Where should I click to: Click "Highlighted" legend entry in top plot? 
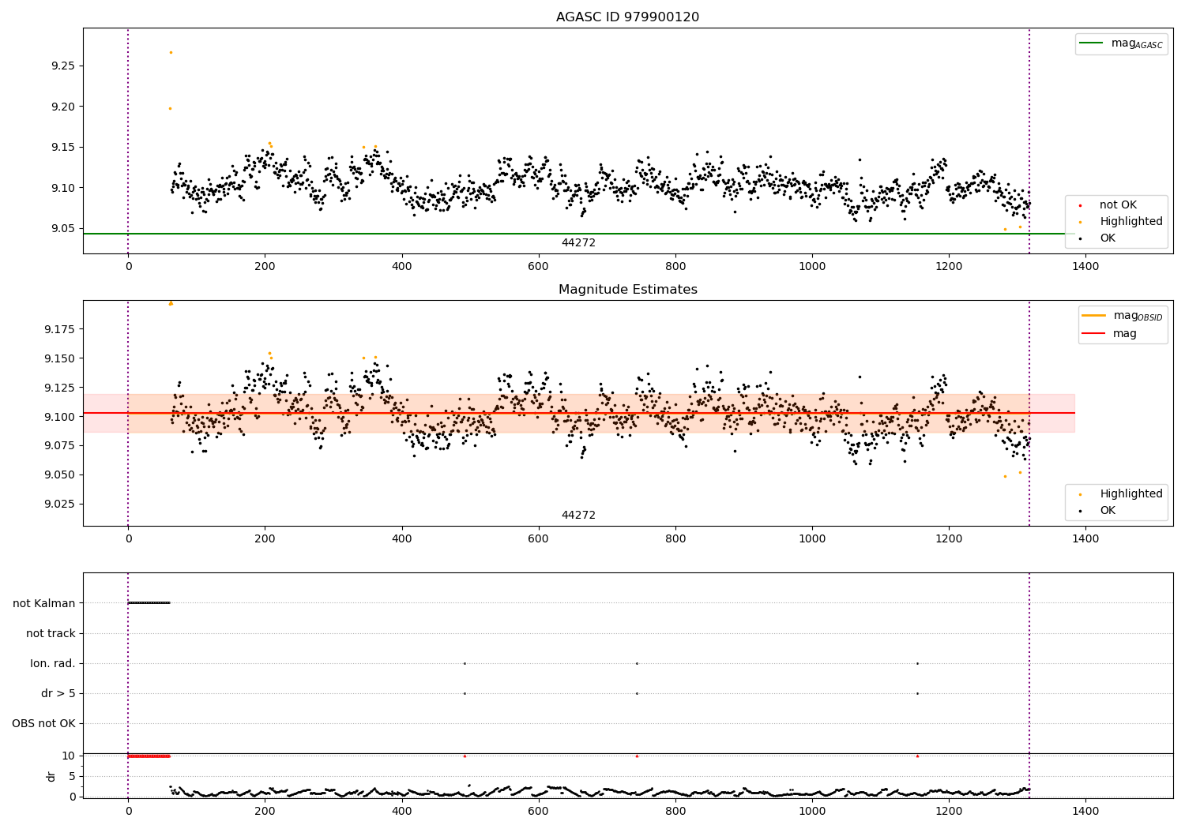tap(1130, 222)
